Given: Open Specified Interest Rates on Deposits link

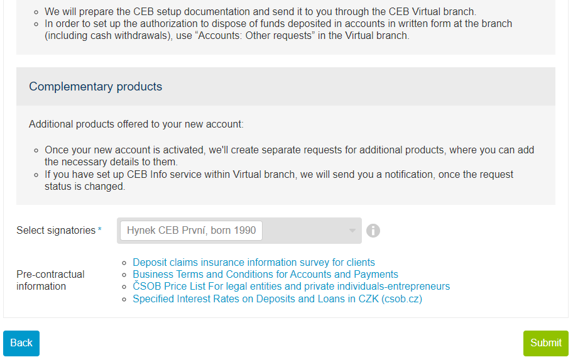Looking at the screenshot, I should click(277, 299).
